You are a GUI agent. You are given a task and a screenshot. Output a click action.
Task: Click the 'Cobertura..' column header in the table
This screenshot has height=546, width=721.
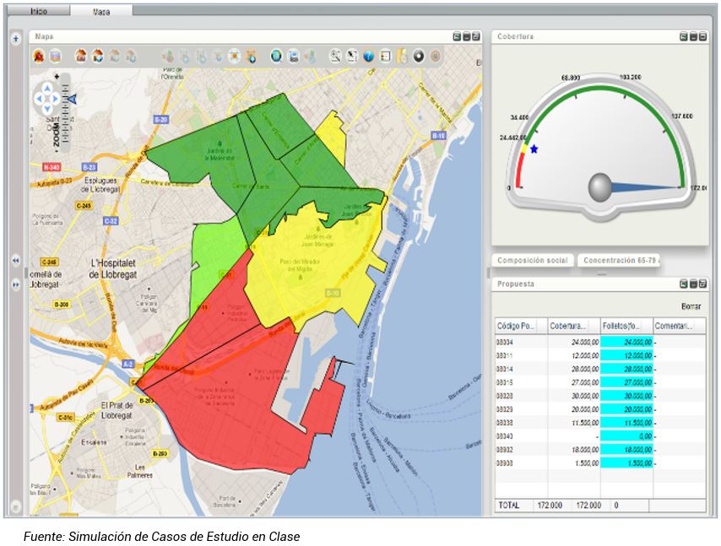[574, 327]
